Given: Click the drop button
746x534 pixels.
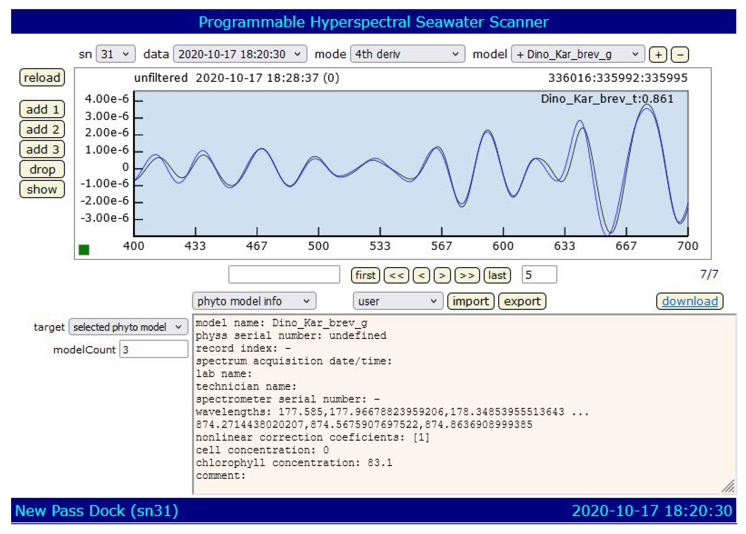Looking at the screenshot, I should tap(42, 169).
